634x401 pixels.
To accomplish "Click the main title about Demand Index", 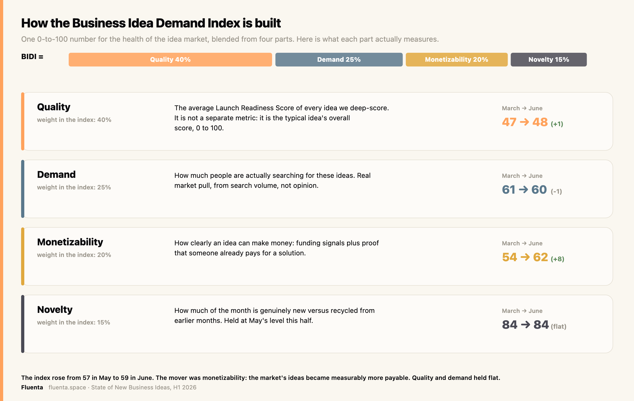I will (x=151, y=23).
